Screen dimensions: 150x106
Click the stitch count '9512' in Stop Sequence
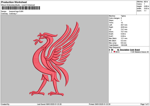point(117,52)
